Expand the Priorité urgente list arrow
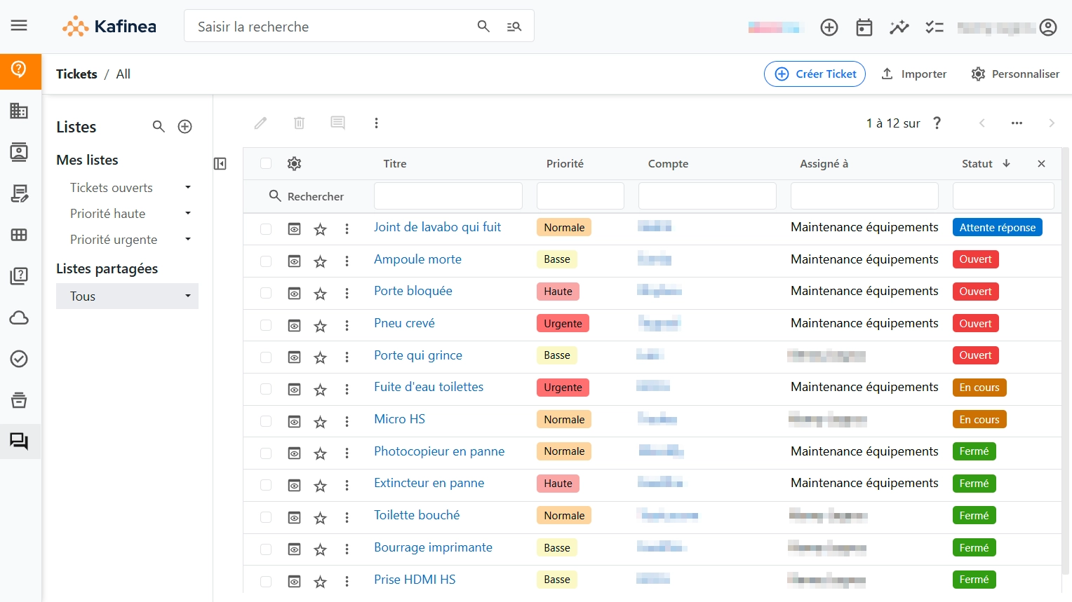1072x602 pixels. tap(188, 240)
